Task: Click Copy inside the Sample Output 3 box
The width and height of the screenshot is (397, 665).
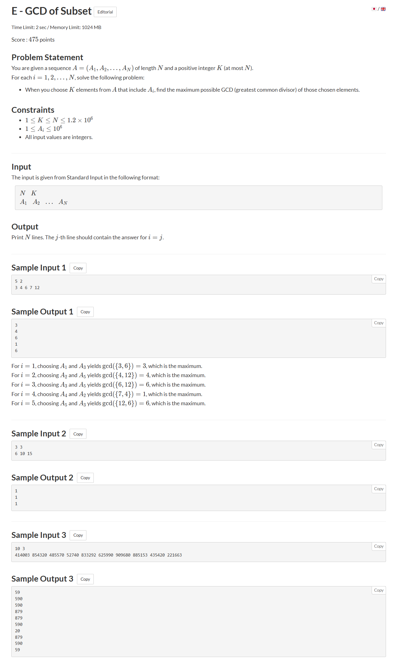Action: tap(379, 590)
